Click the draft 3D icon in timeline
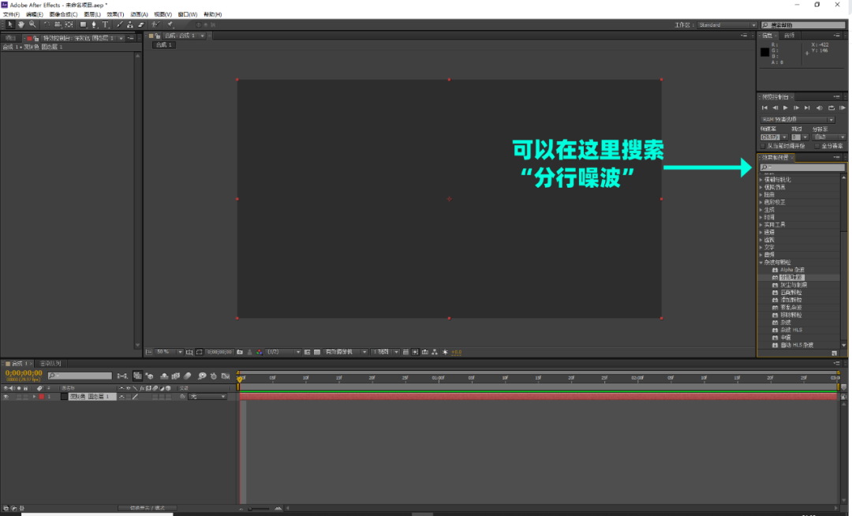Screen dimensions: 852x516 [x=149, y=376]
